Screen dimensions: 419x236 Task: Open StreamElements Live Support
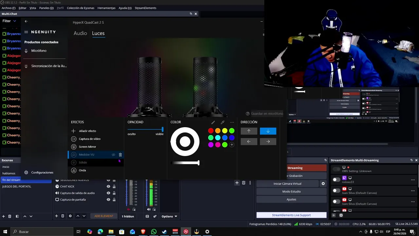(x=291, y=215)
